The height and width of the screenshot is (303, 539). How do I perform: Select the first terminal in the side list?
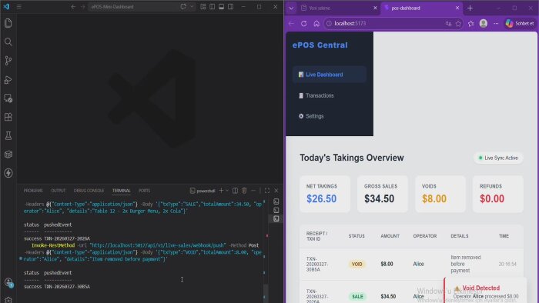tap(276, 201)
